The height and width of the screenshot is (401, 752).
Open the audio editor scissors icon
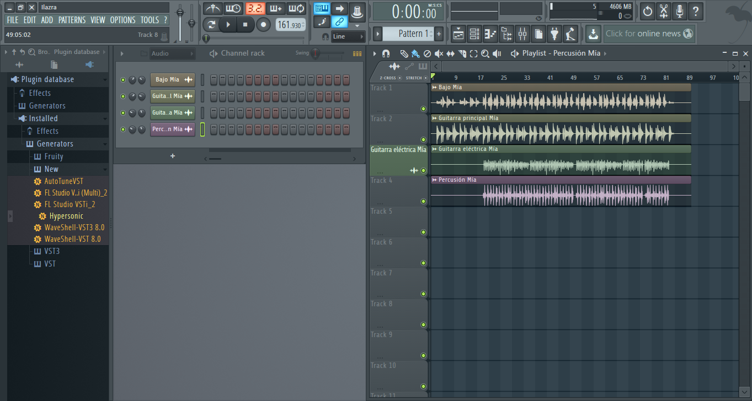coord(664,10)
